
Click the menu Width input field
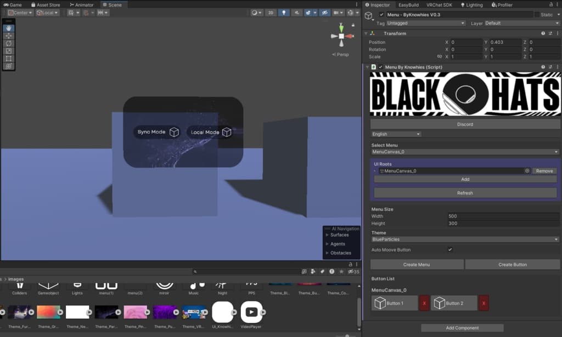(503, 216)
